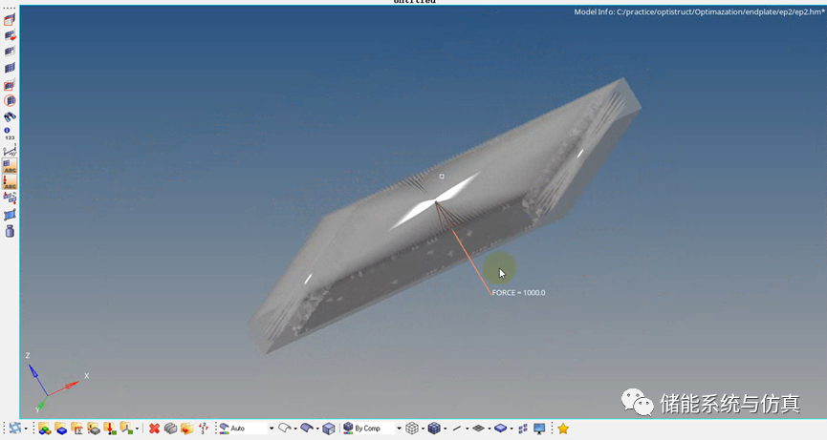Click the Unmask Shown icon
827x440 pixels.
(10, 84)
